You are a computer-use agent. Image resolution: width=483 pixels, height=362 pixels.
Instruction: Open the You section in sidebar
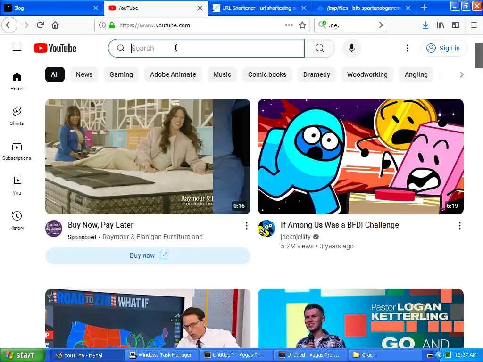tap(17, 186)
